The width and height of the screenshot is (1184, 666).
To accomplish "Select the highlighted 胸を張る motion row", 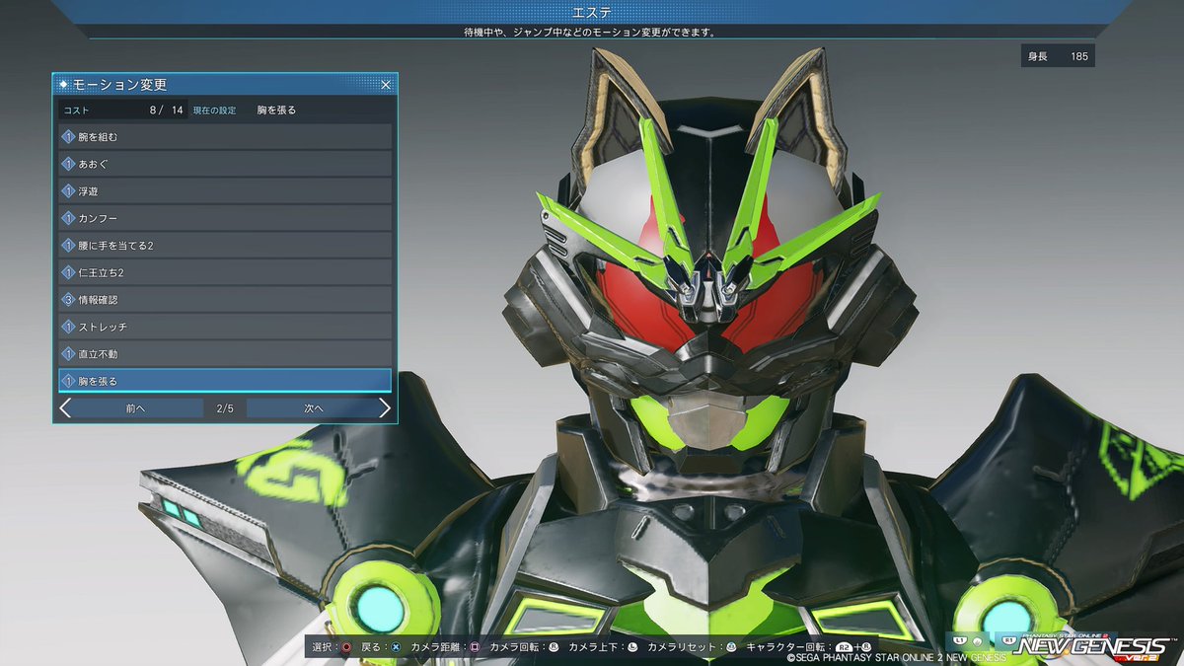I will click(x=225, y=380).
